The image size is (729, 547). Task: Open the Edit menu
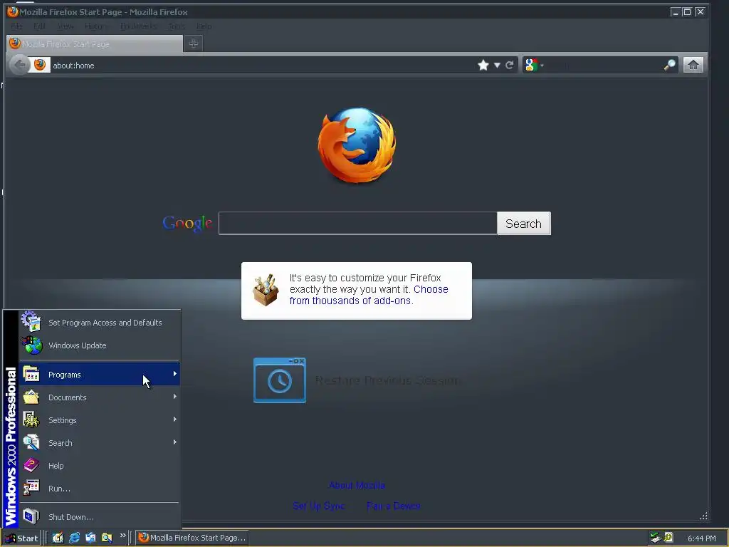point(40,26)
